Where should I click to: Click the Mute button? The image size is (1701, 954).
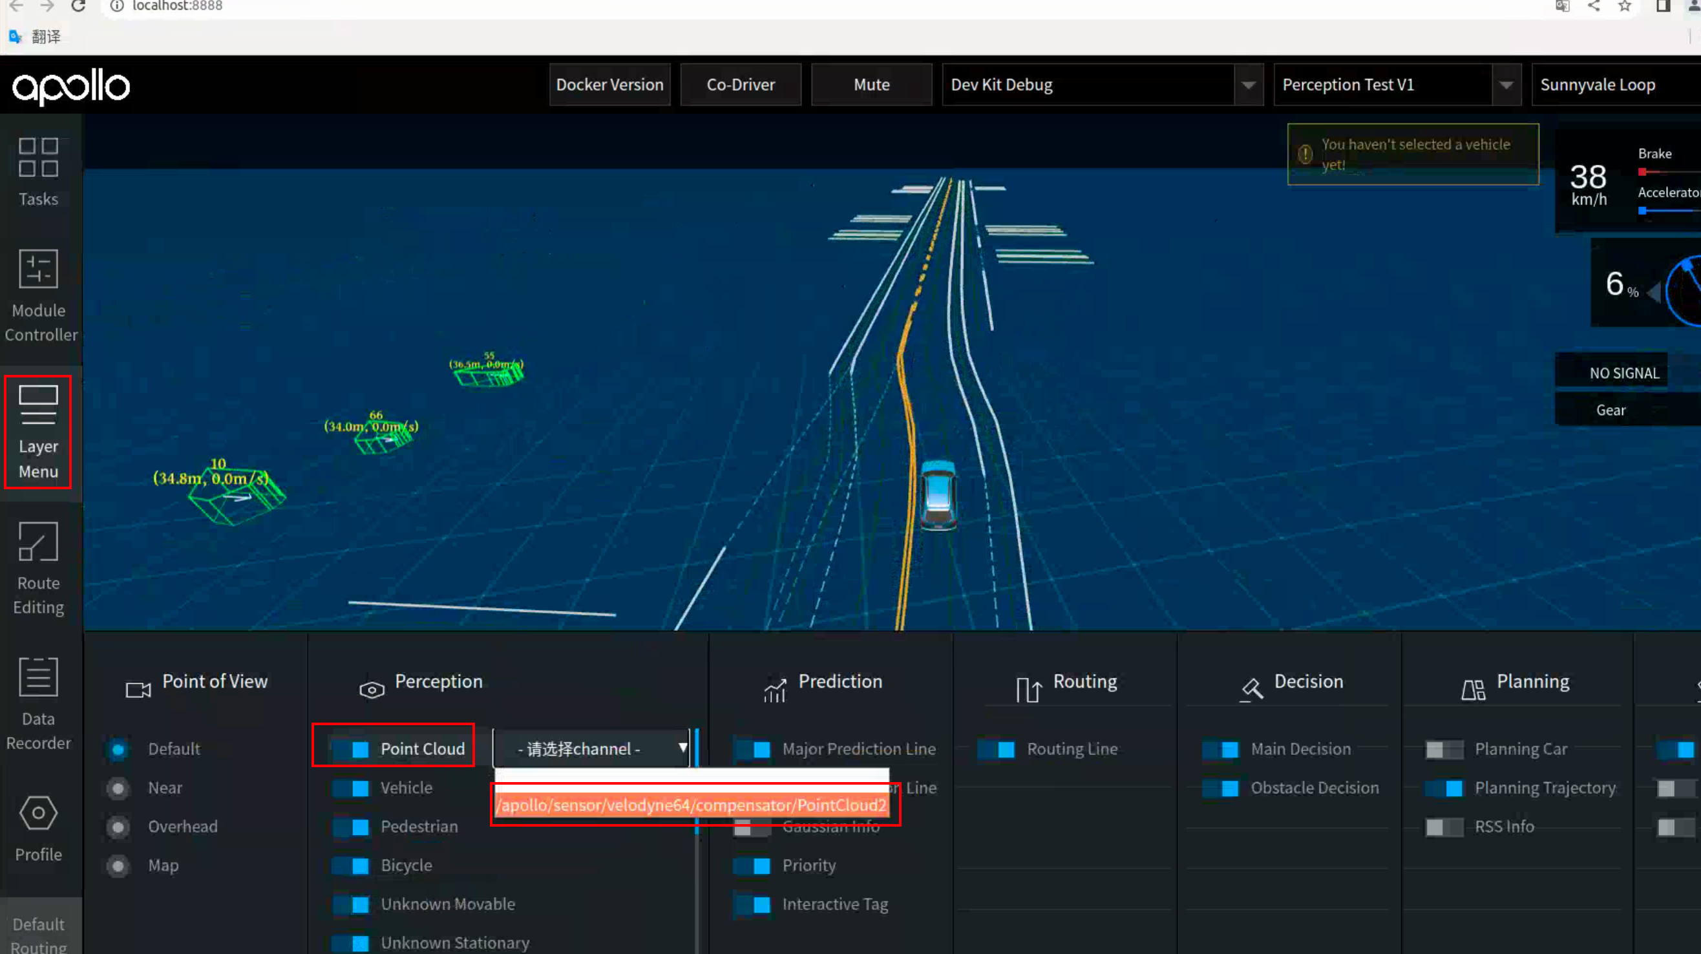[x=871, y=84]
